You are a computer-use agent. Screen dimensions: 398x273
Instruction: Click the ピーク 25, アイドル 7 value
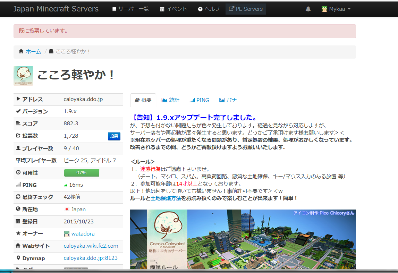(x=90, y=161)
